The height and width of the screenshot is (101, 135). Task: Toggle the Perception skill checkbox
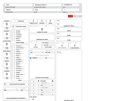click(12, 67)
